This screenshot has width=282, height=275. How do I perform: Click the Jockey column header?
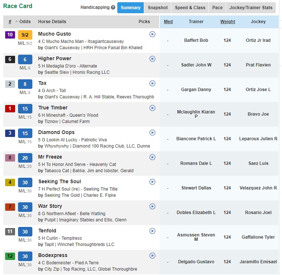258,22
